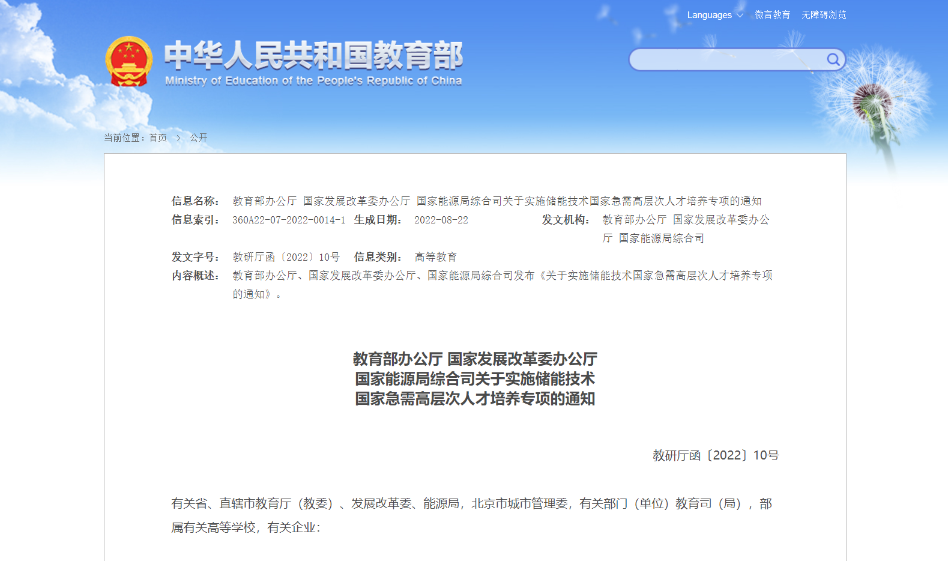Open the 微言教育 link
Viewport: 948px width, 561px height.
(772, 15)
